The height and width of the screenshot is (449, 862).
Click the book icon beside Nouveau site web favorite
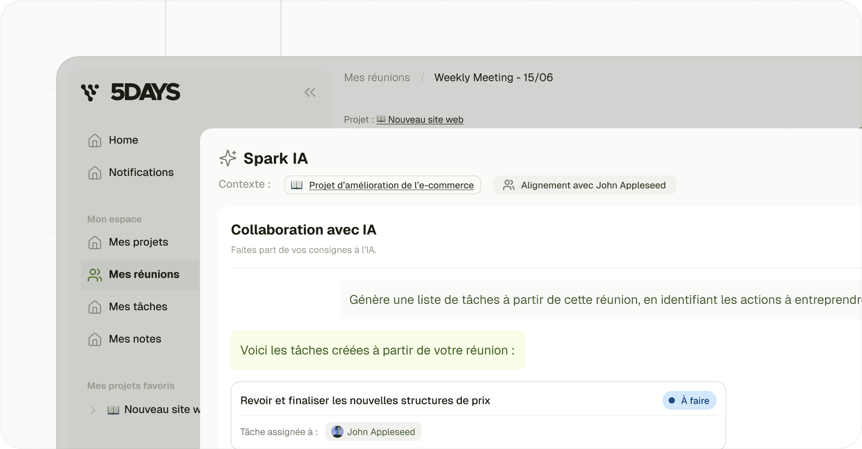pyautogui.click(x=113, y=410)
